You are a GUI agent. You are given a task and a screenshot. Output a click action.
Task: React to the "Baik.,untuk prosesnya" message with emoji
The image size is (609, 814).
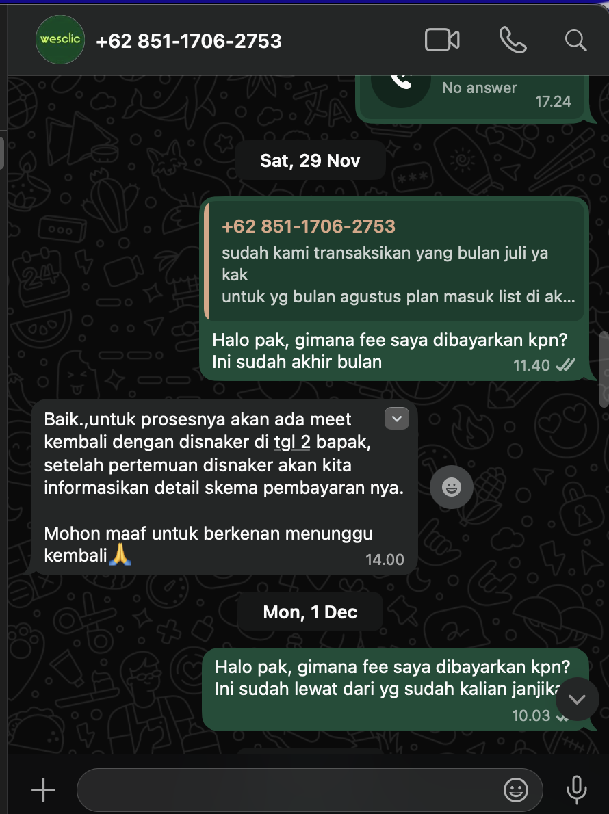pyautogui.click(x=451, y=487)
